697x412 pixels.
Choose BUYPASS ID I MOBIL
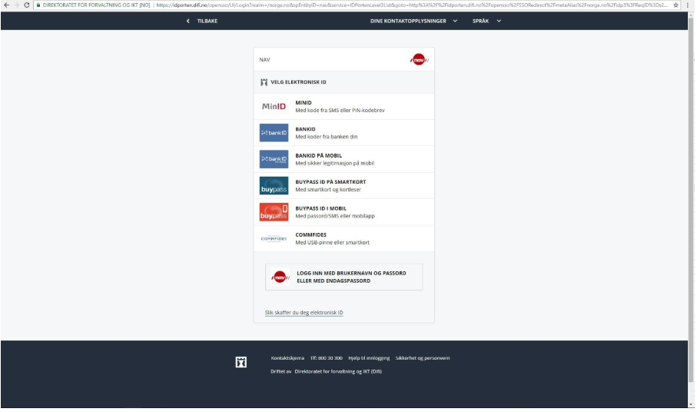tap(344, 212)
